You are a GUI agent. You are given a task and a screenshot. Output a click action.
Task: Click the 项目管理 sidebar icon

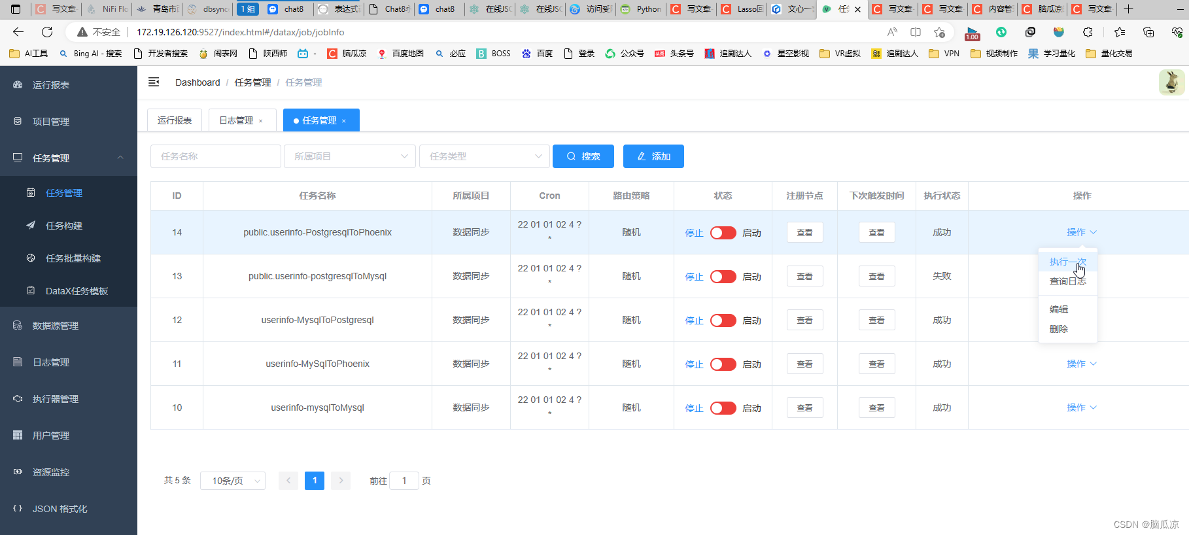pos(18,122)
